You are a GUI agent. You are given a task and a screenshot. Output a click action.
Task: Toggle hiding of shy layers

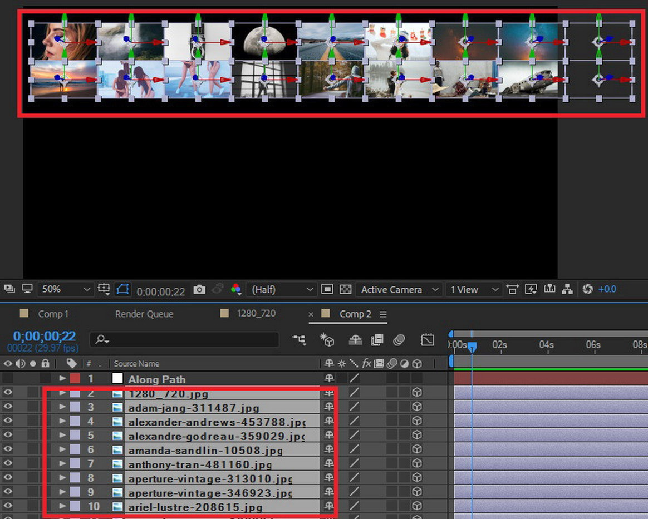pos(355,340)
